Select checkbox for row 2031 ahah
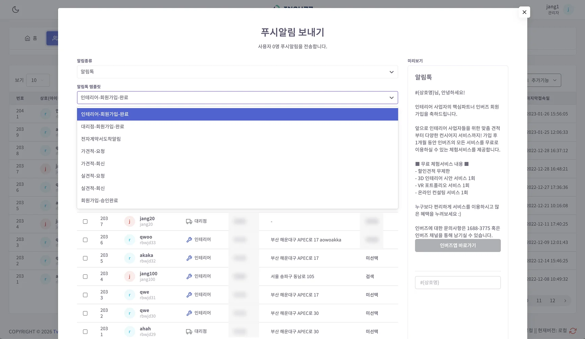 (x=85, y=332)
